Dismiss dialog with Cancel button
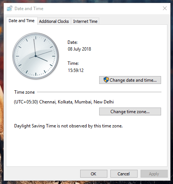 [x=124, y=174]
